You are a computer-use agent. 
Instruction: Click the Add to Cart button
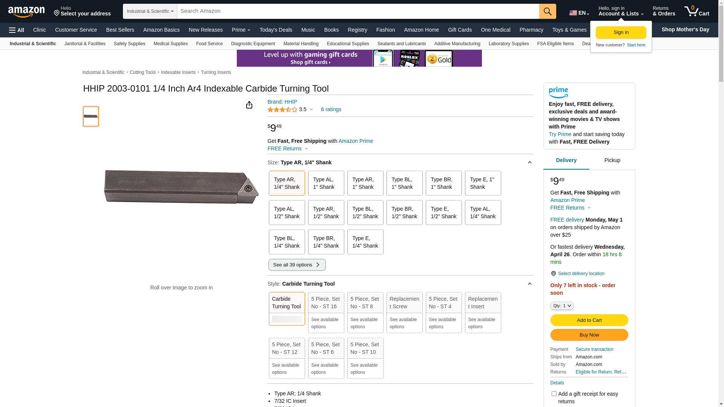coord(589,320)
